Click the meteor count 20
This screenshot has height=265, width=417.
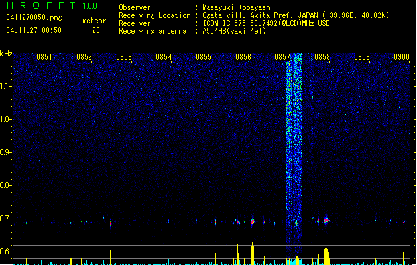pyautogui.click(x=96, y=30)
